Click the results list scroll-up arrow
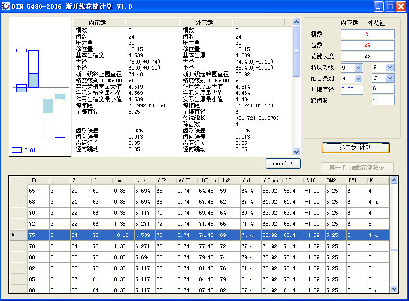The width and height of the screenshot is (409, 301). click(296, 22)
